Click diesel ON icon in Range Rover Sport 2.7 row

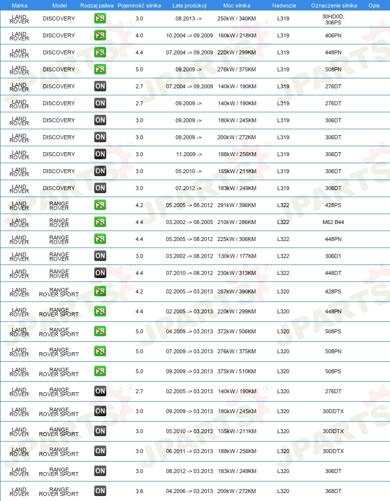tap(100, 391)
